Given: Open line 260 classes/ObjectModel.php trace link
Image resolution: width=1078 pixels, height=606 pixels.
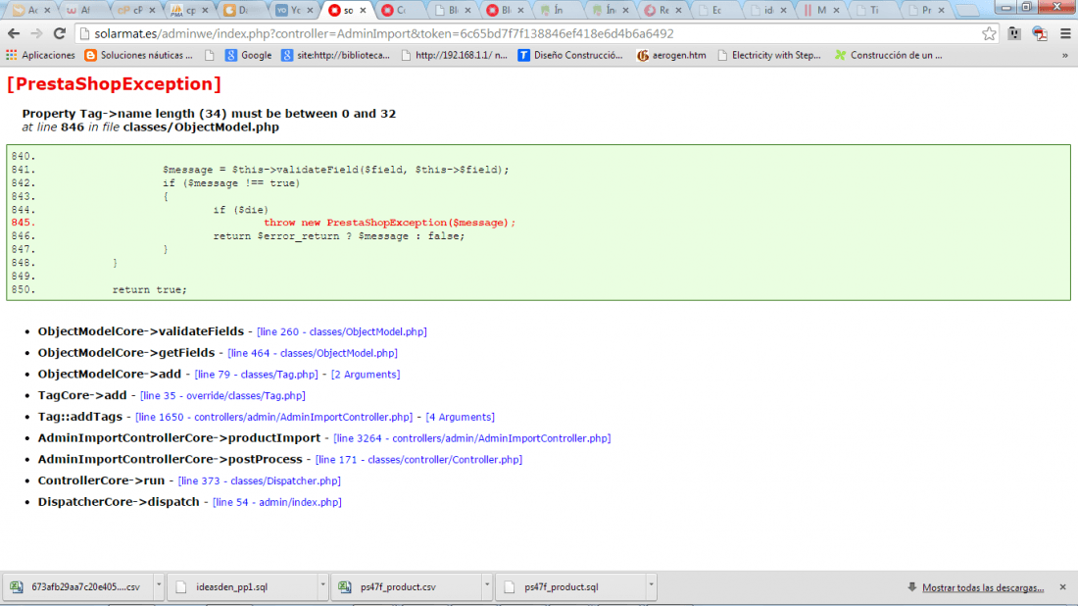Looking at the screenshot, I should point(342,331).
